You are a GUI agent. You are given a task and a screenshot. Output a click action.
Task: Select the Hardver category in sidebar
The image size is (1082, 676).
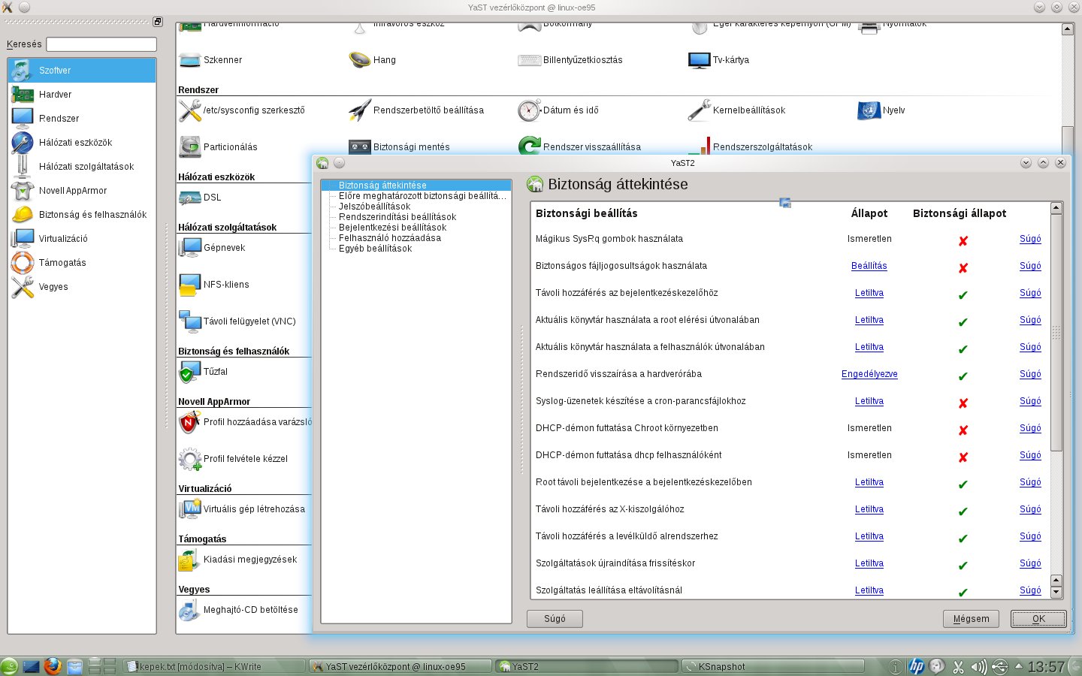pyautogui.click(x=82, y=95)
